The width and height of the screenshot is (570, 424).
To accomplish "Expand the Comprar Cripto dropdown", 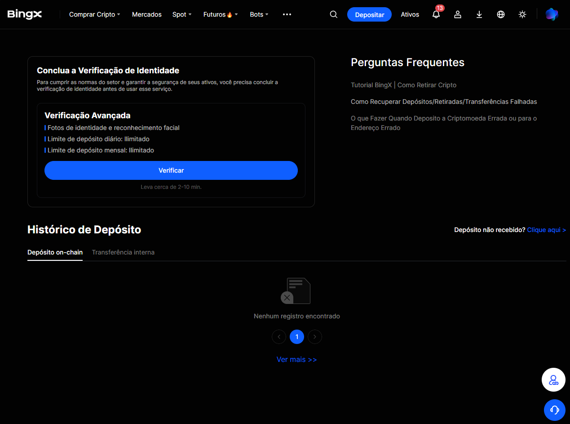I will [x=94, y=14].
